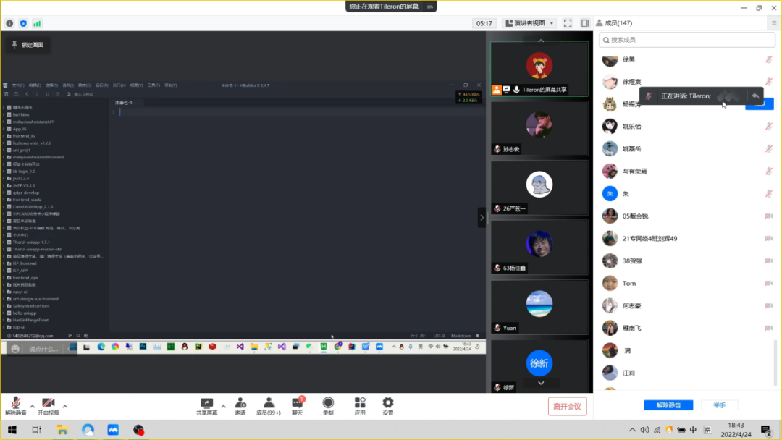This screenshot has height=440, width=782.
Task: Start recording with 录制
Action: pos(328,406)
